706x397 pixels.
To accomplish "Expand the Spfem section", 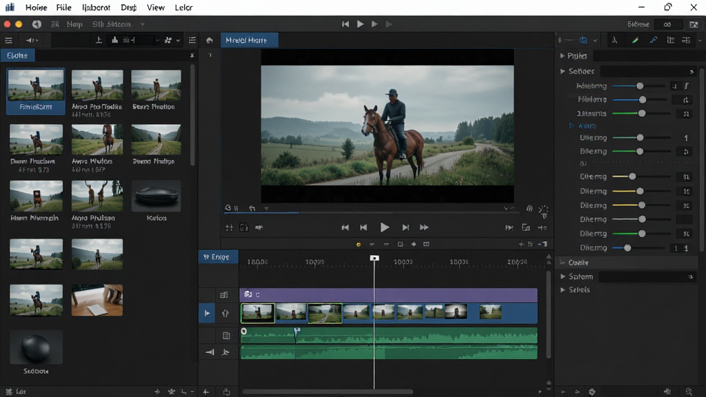I will pos(563,276).
